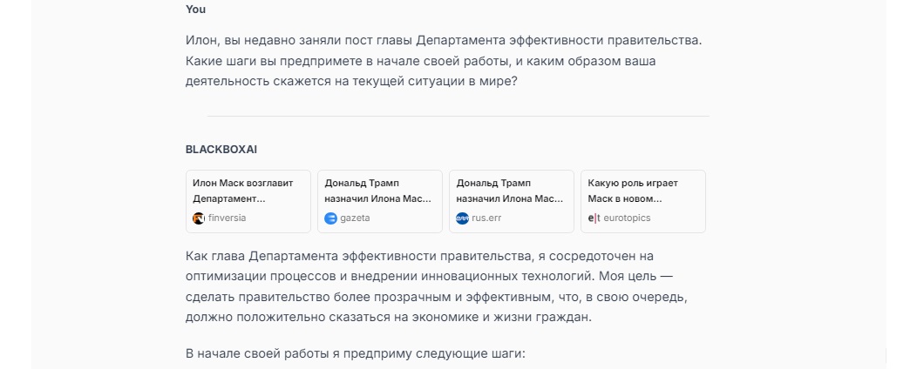Click the gazeta source favicon

[x=330, y=218]
